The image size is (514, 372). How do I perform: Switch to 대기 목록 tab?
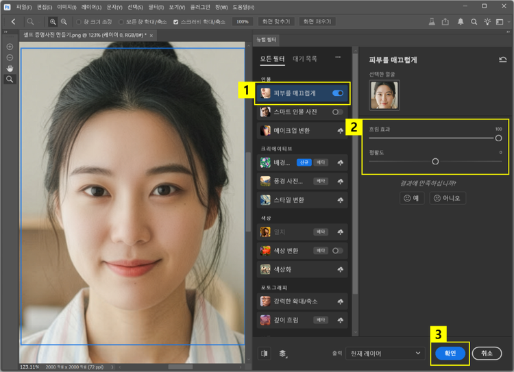click(304, 59)
